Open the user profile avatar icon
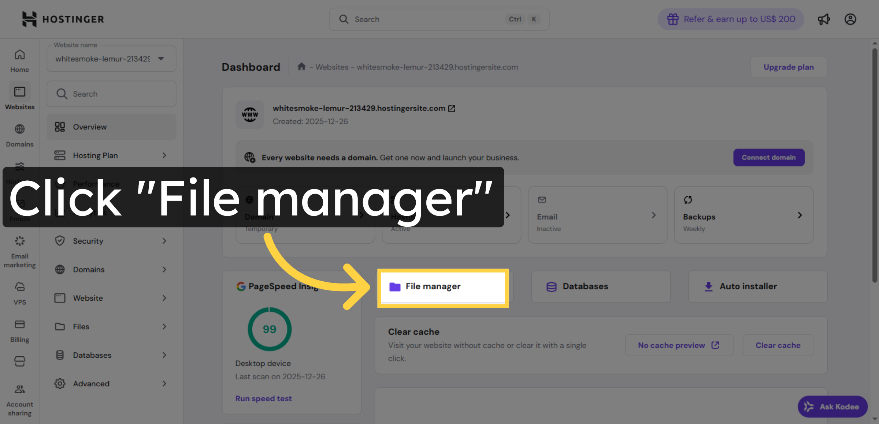 click(850, 19)
